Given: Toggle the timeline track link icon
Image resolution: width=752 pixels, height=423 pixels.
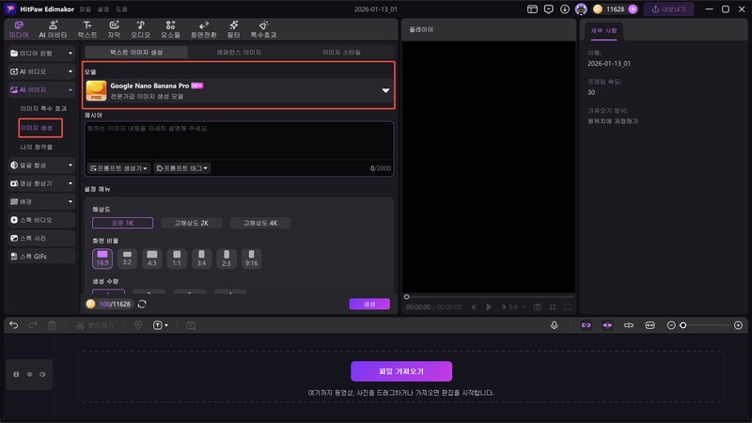Looking at the screenshot, I should (586, 325).
